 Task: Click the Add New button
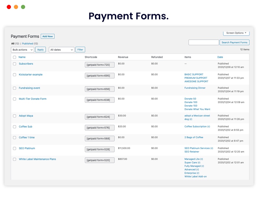[47, 36]
